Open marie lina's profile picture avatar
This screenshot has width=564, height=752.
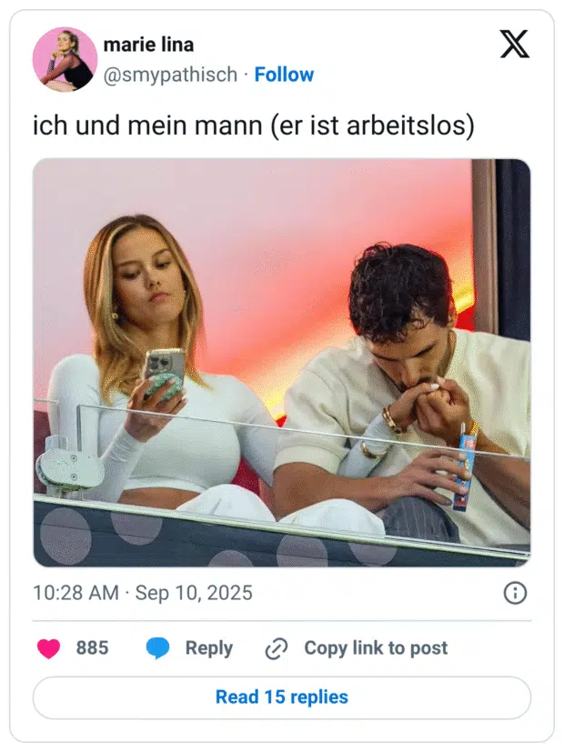(x=65, y=59)
